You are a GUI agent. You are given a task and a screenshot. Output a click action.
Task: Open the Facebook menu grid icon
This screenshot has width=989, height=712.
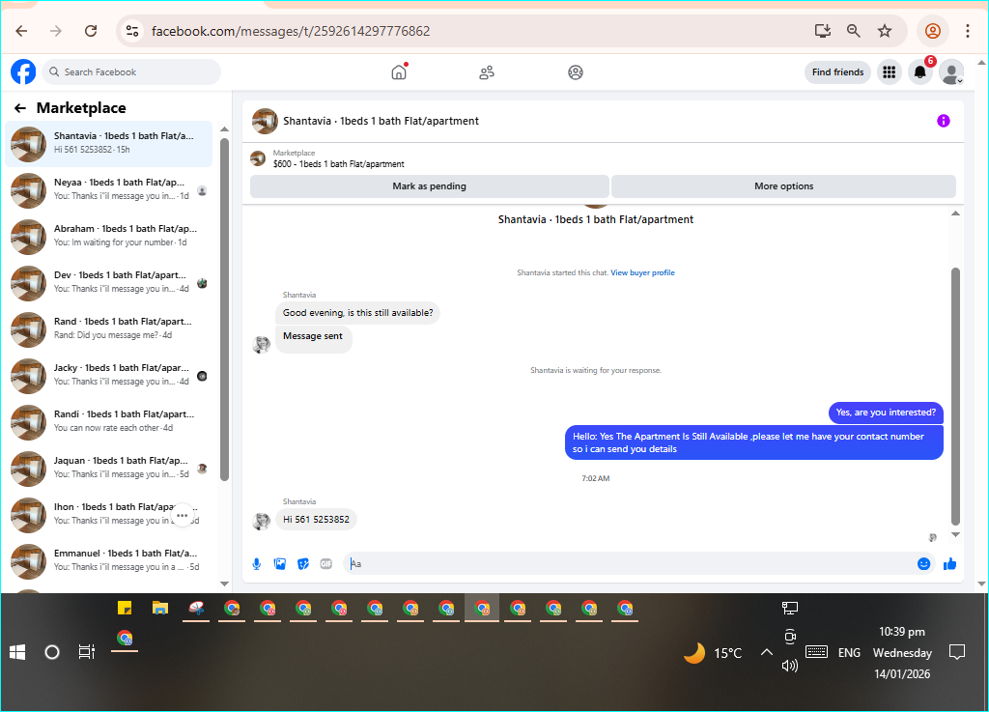[x=890, y=72]
